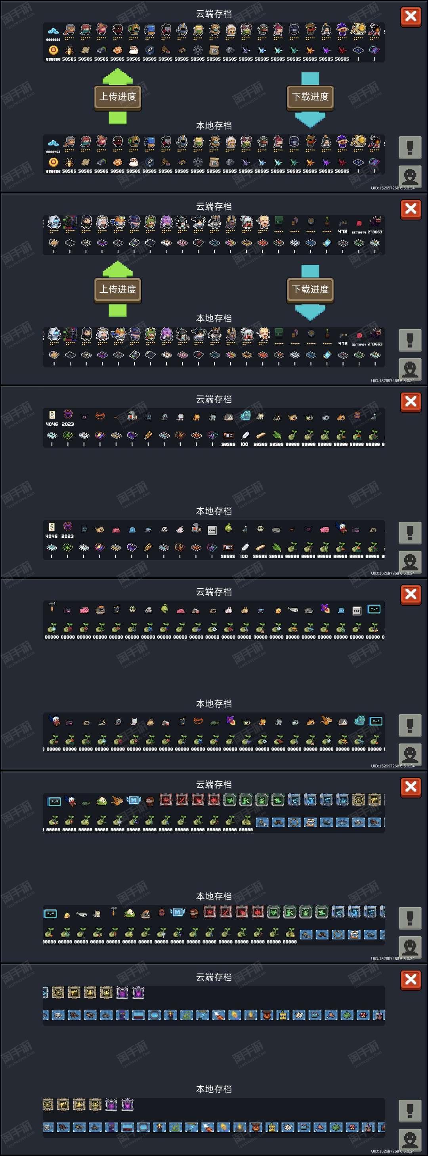Click the 云端存档 title of the first panel
428x1156 pixels.
(x=214, y=14)
